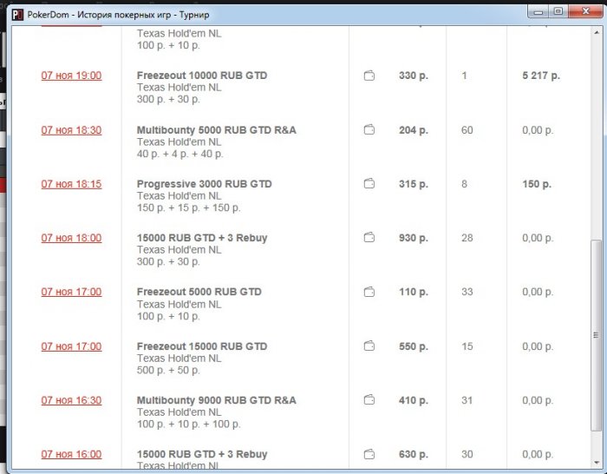Open the 07 ноя 18:00 tournament link
607x474 pixels.
pyautogui.click(x=71, y=238)
